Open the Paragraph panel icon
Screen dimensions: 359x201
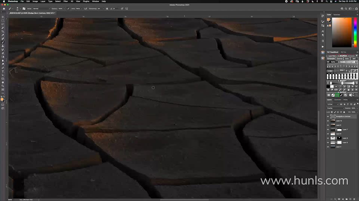(323, 35)
